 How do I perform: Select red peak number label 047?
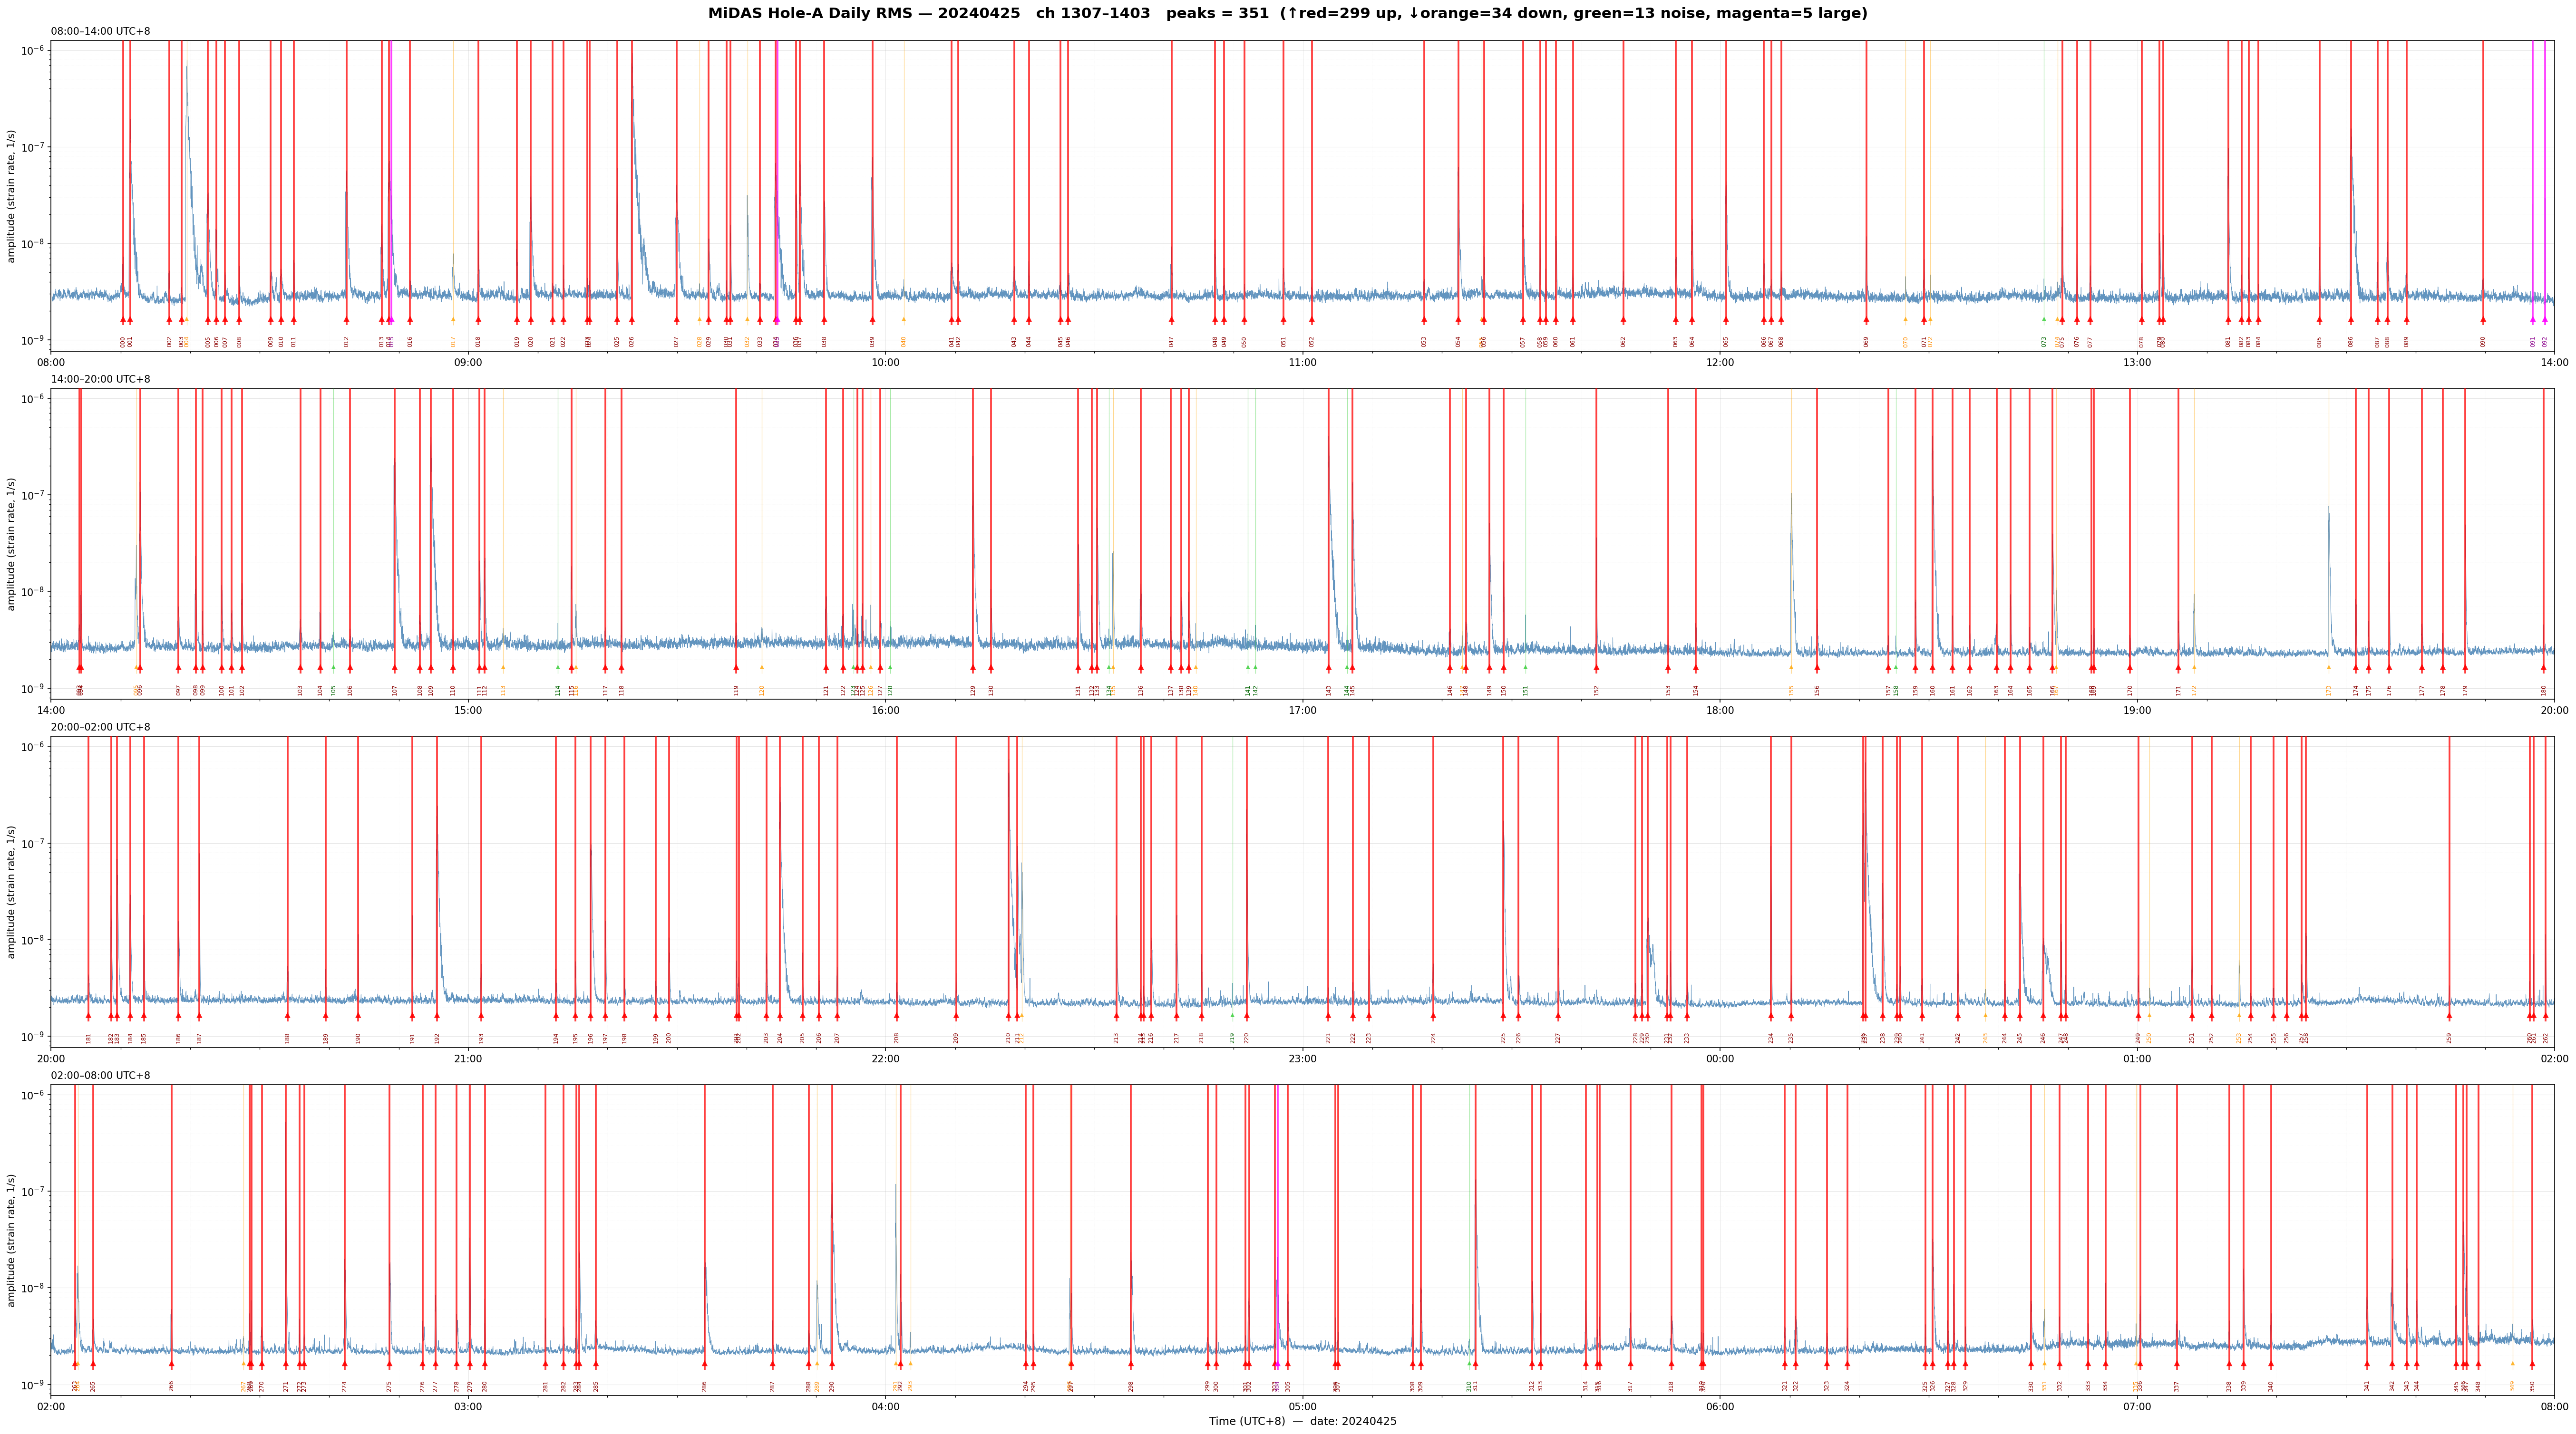(x=1172, y=342)
